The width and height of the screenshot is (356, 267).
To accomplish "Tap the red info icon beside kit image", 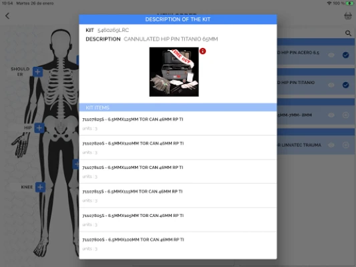I will pyautogui.click(x=202, y=51).
